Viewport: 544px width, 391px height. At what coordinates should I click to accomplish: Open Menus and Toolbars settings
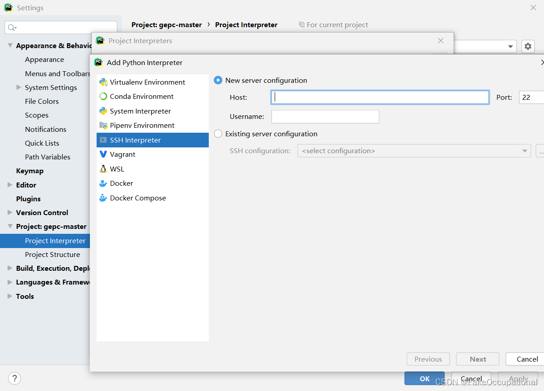point(57,73)
